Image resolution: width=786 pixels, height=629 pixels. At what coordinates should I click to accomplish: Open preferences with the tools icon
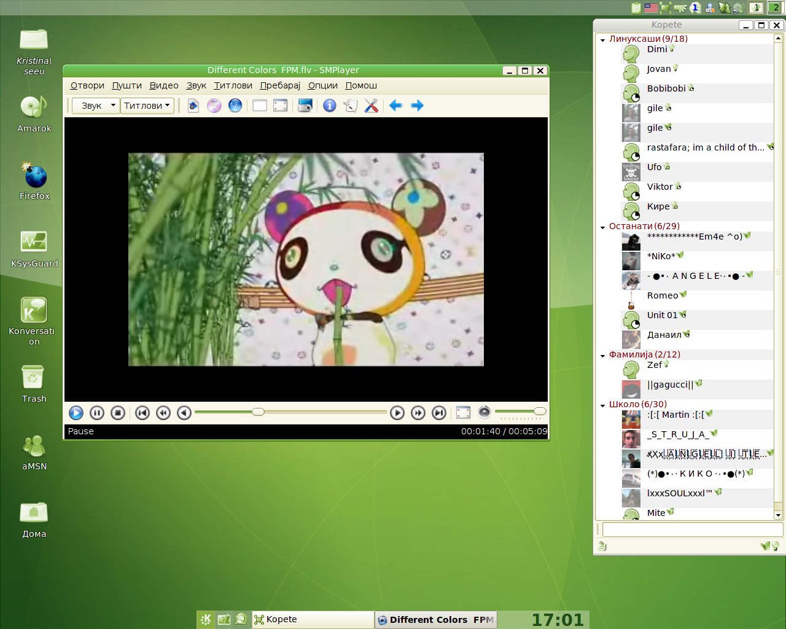click(372, 106)
